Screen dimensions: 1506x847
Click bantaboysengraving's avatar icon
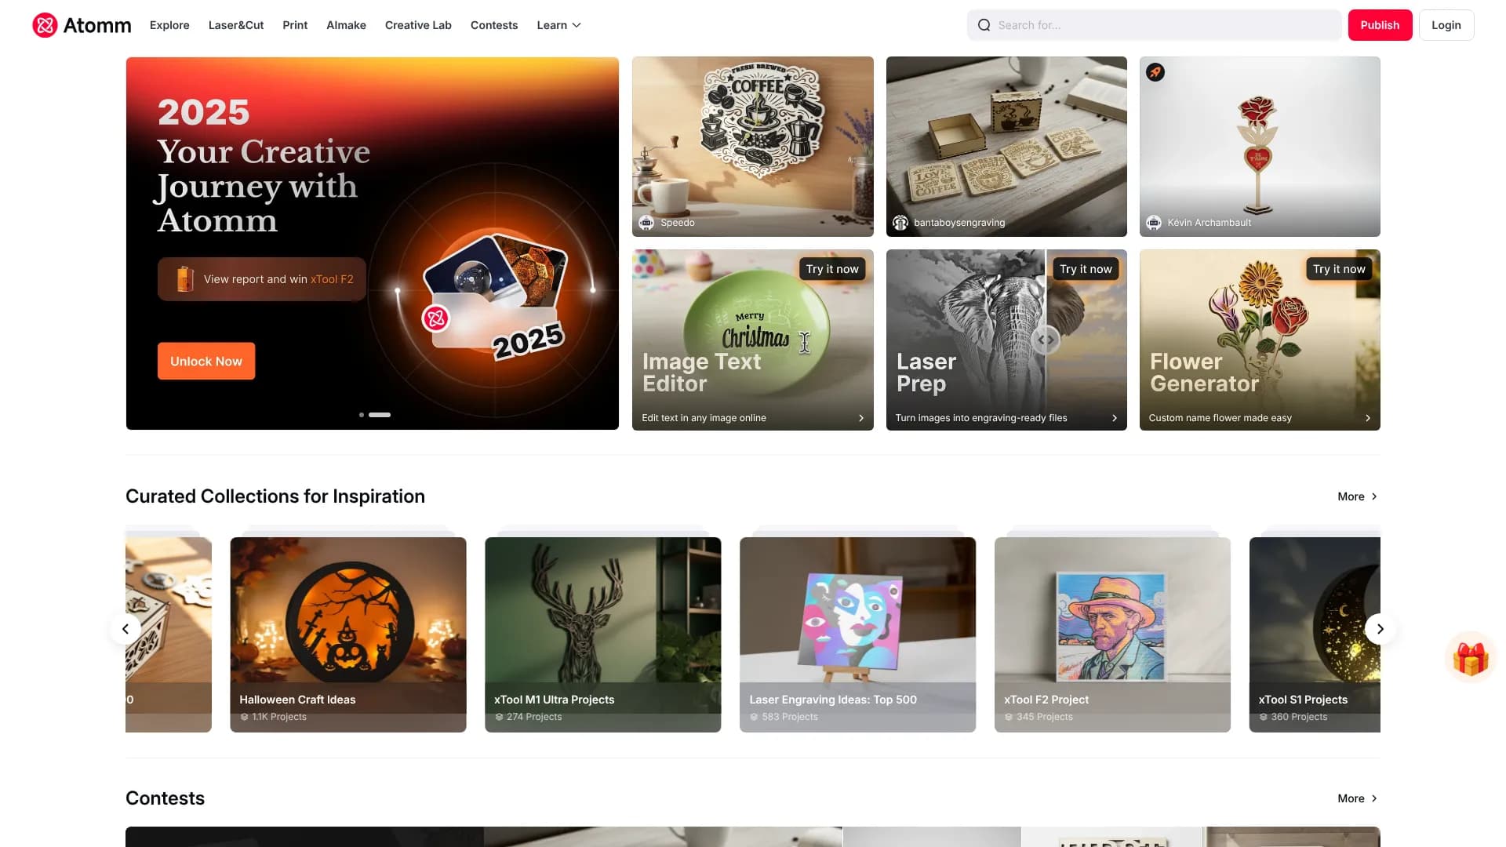point(900,223)
